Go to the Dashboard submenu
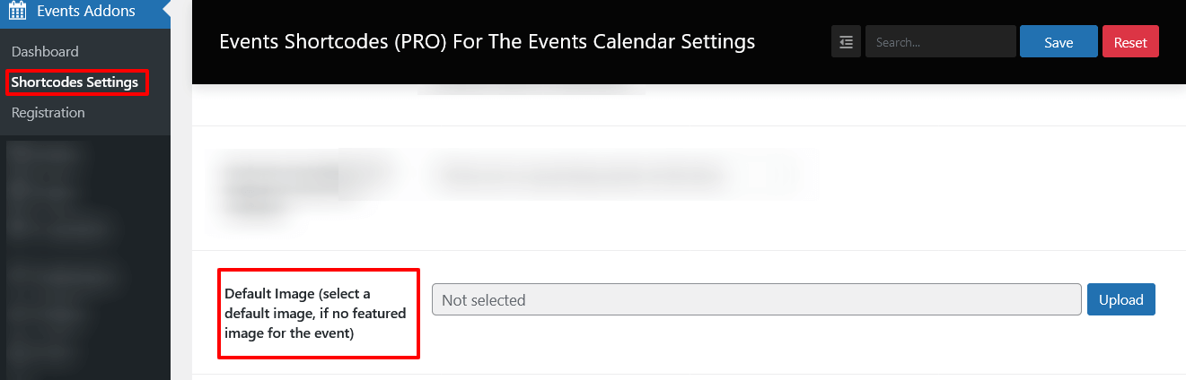The width and height of the screenshot is (1186, 380). [x=45, y=51]
